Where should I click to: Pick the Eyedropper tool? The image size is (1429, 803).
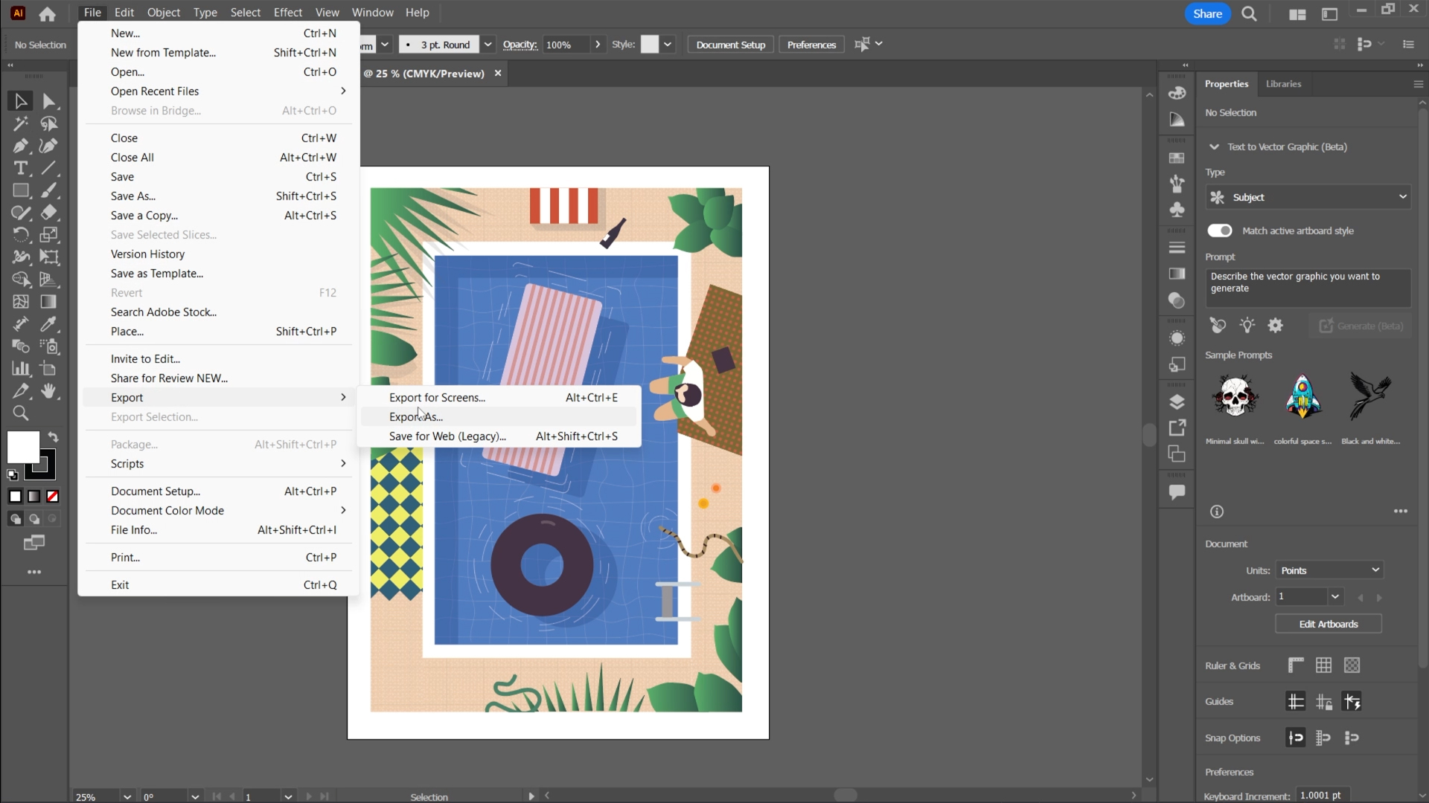tap(49, 324)
